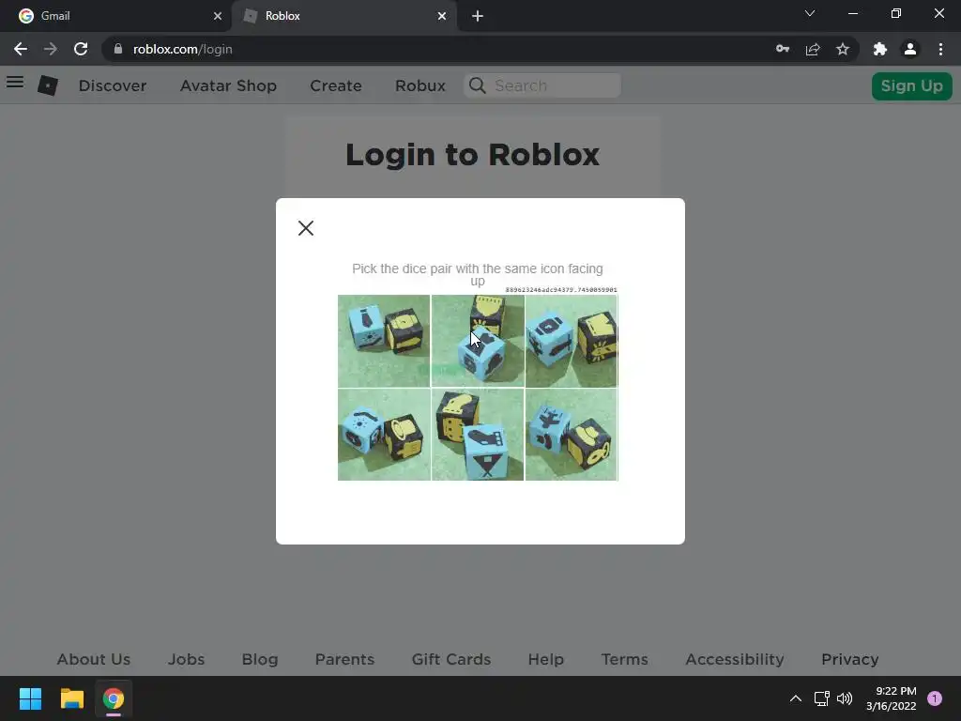The width and height of the screenshot is (961, 721).
Task: Go forward in browser history
Action: click(x=51, y=49)
